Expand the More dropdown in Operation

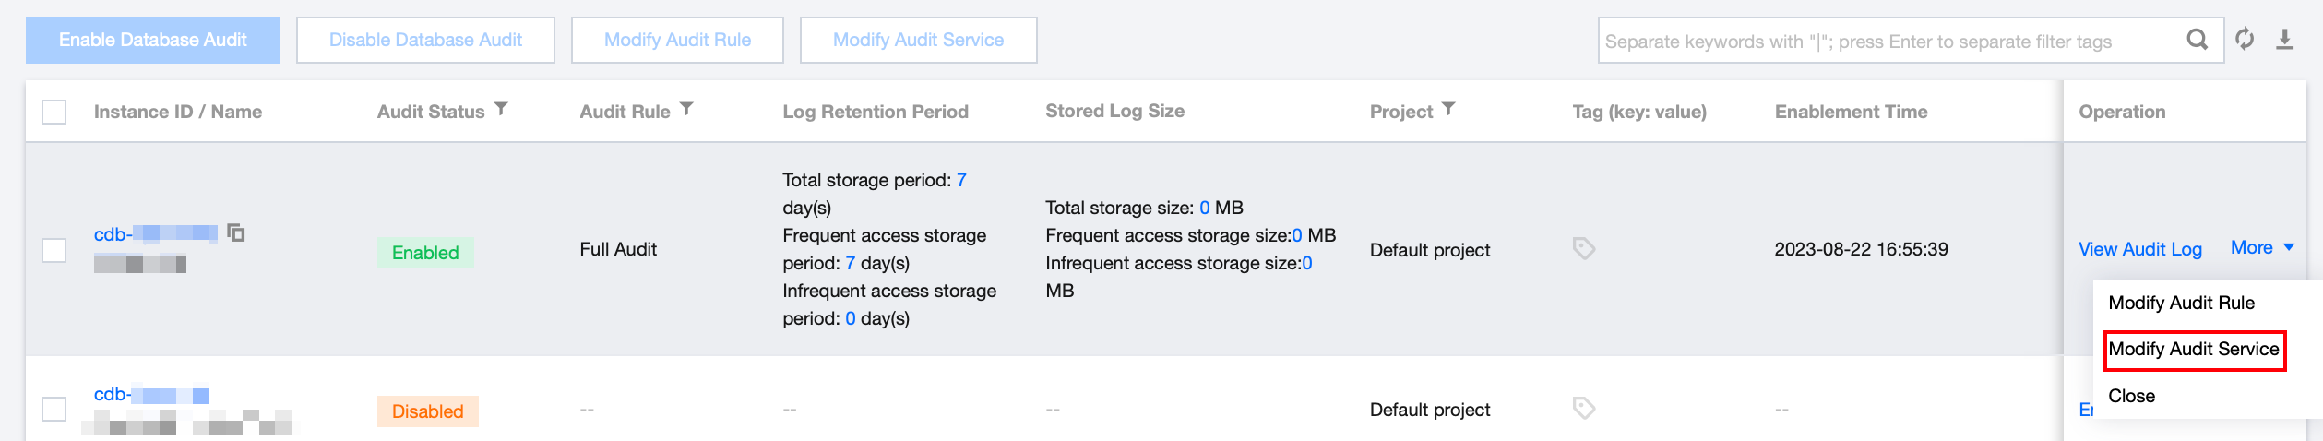(2262, 248)
